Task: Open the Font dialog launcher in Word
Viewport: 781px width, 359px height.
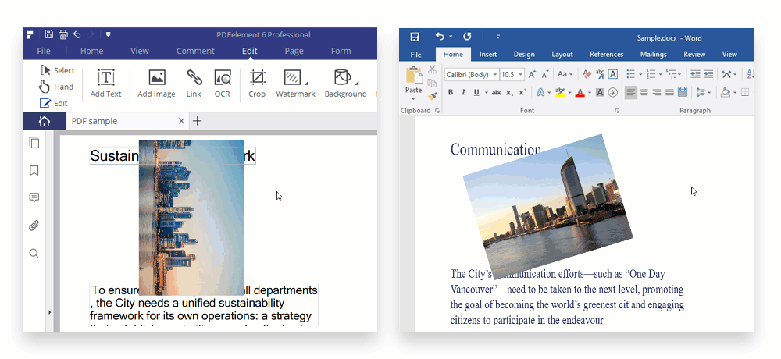Action: pos(617,111)
